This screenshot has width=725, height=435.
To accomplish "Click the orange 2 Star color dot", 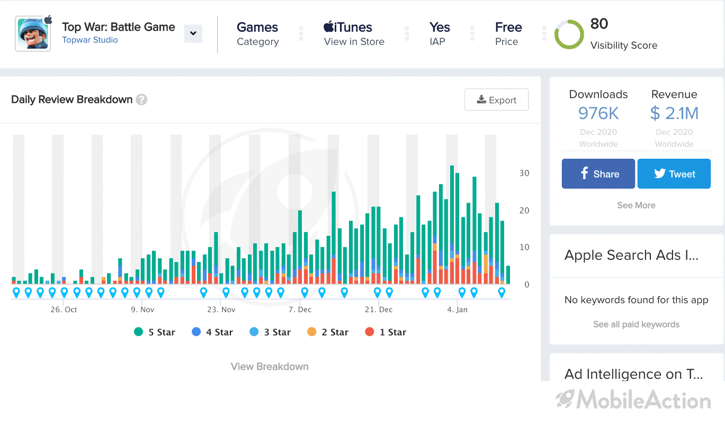I will point(312,332).
